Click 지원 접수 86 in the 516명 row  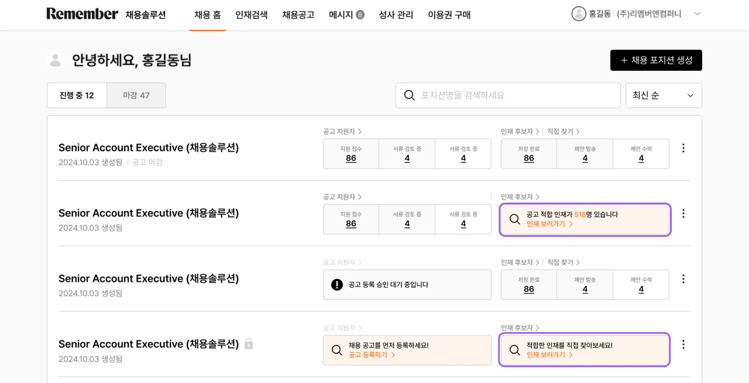click(x=351, y=219)
